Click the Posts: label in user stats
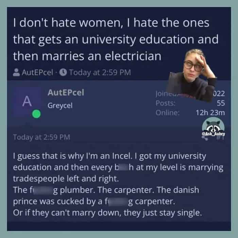238x238 pixels. pos(166,103)
